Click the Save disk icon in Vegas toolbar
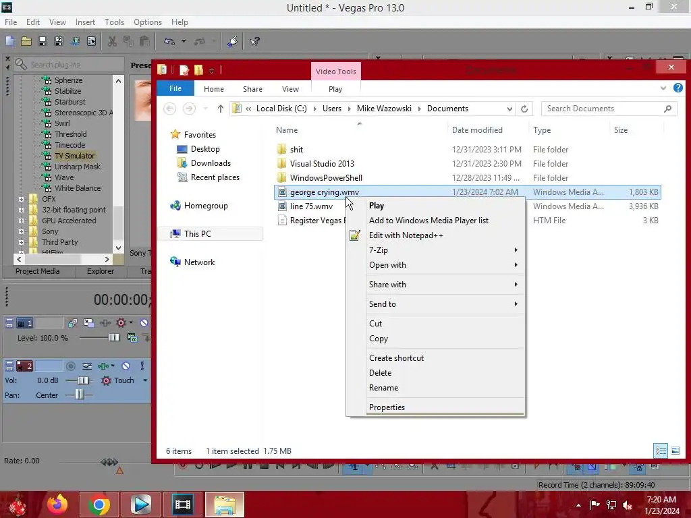691x518 pixels. click(43, 41)
